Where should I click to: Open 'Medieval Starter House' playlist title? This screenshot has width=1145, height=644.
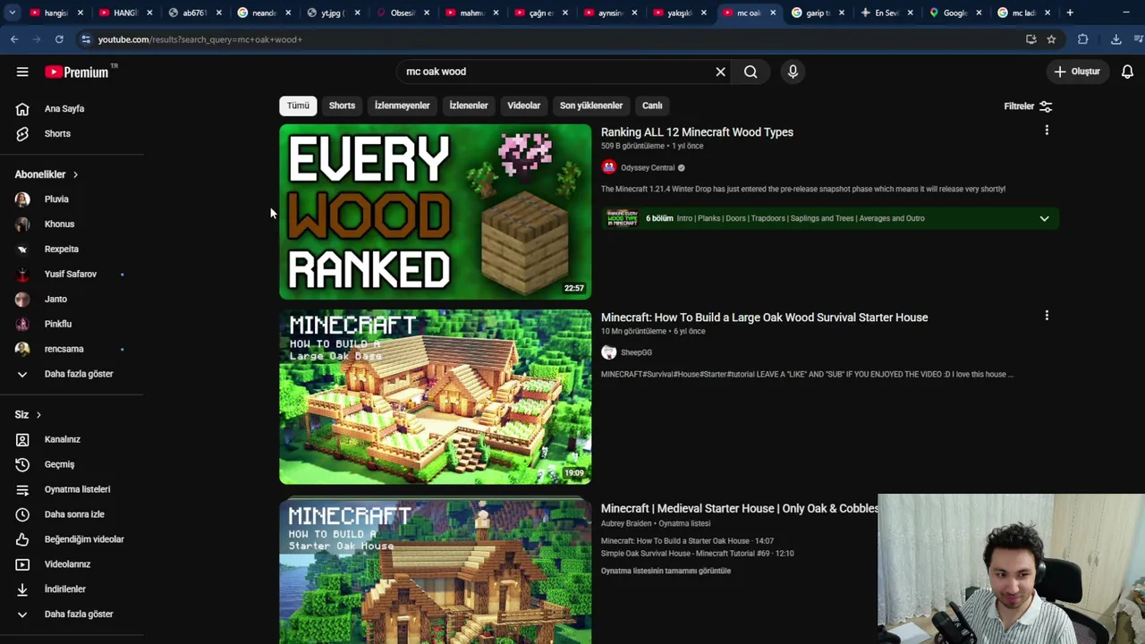[740, 508]
